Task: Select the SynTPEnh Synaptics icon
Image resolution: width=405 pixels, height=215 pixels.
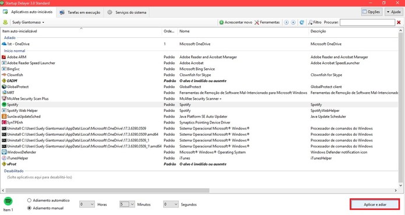Action: [x=4, y=122]
